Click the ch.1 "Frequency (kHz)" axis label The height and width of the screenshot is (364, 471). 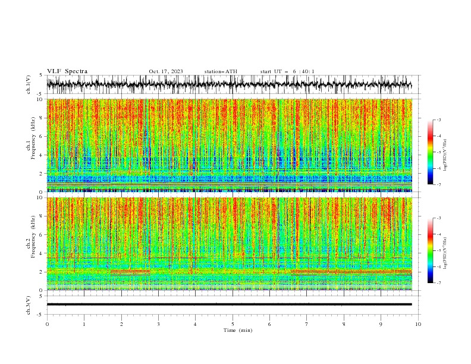tap(33, 138)
